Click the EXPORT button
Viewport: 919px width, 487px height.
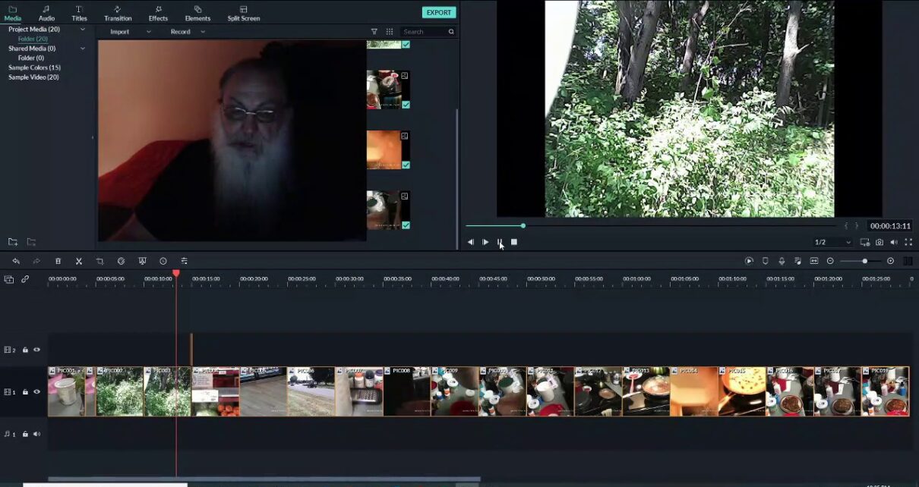pos(438,12)
